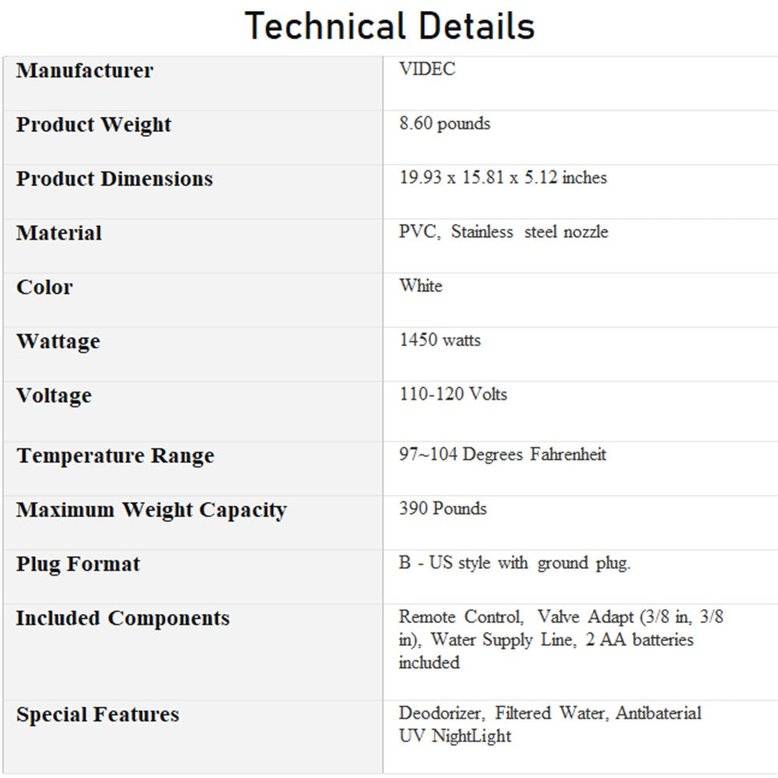778x778 pixels.
Task: Select the Product Dimensions label
Action: 114,179
